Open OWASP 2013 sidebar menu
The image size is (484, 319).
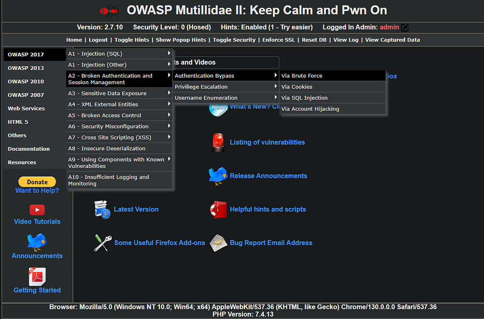point(35,68)
